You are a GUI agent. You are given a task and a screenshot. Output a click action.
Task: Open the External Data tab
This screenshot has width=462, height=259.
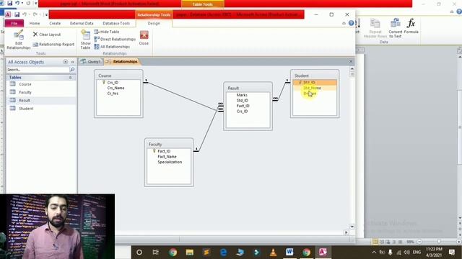tap(82, 23)
